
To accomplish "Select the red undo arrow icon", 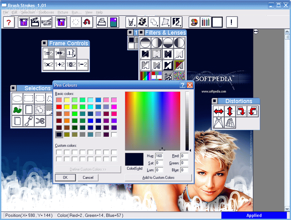I will tap(87, 22).
